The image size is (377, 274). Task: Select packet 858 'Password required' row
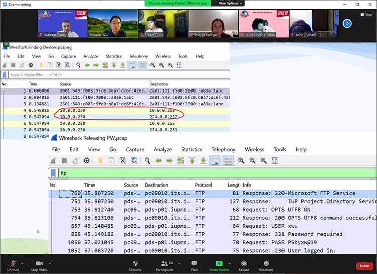tap(213, 234)
